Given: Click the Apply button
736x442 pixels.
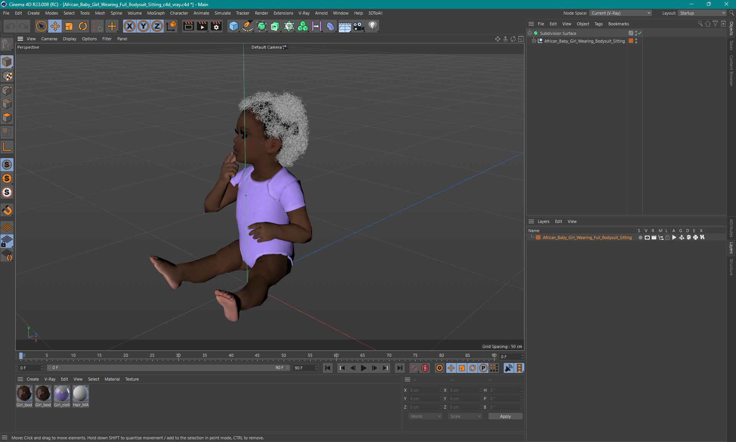Looking at the screenshot, I should coord(505,416).
